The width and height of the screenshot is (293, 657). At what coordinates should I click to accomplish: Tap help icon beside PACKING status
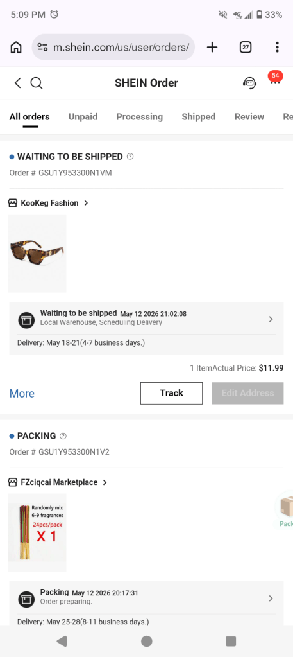coord(63,436)
